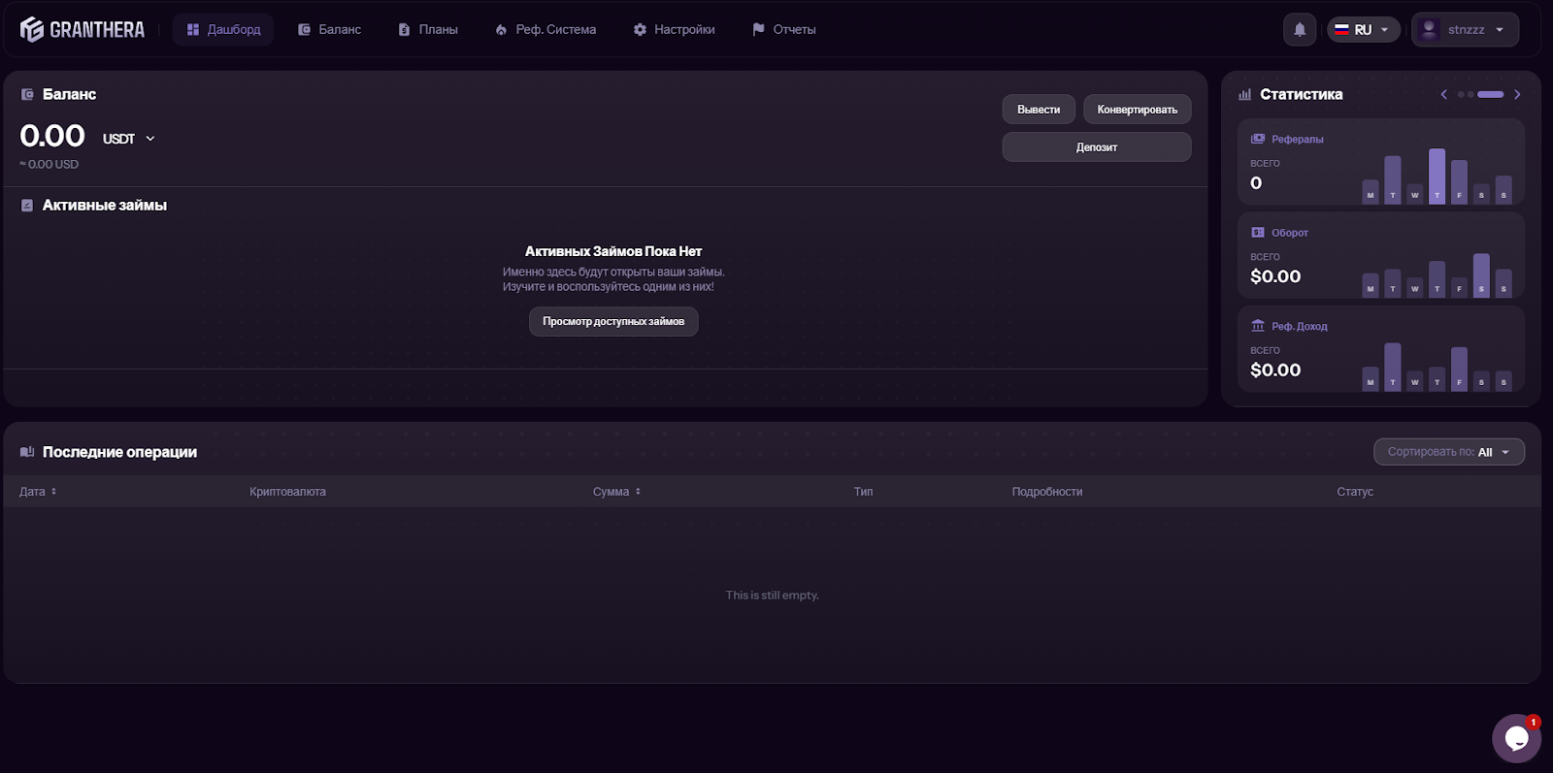Click the Рефералы card icon
This screenshot has height=773, width=1553.
[1258, 139]
